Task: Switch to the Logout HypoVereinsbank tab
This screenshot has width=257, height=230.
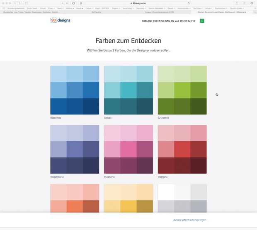Action: point(160,12)
